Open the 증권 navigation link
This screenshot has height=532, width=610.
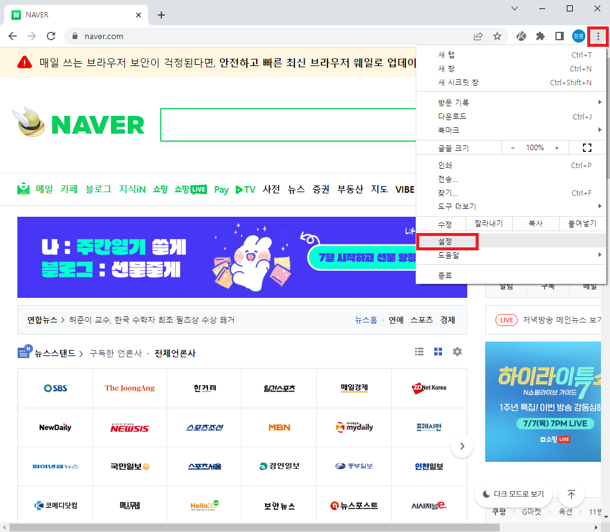pyautogui.click(x=321, y=189)
